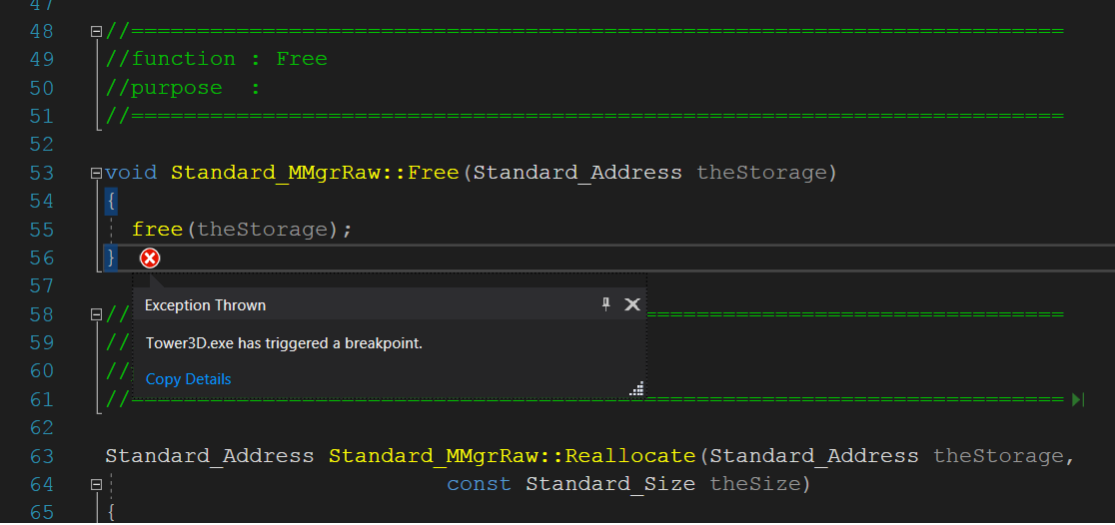Click the Free method name on line 53
The image size is (1115, 525).
point(433,173)
